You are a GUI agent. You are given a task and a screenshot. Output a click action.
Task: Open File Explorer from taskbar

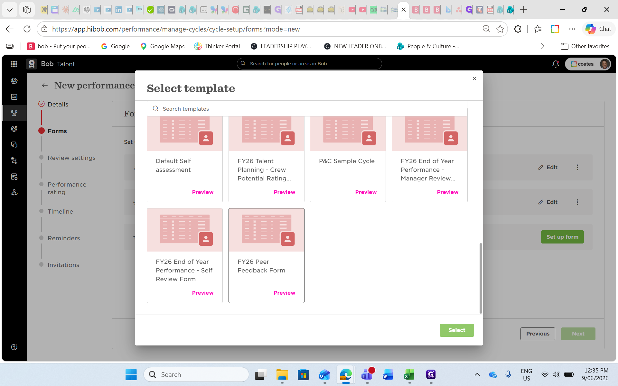tap(282, 374)
